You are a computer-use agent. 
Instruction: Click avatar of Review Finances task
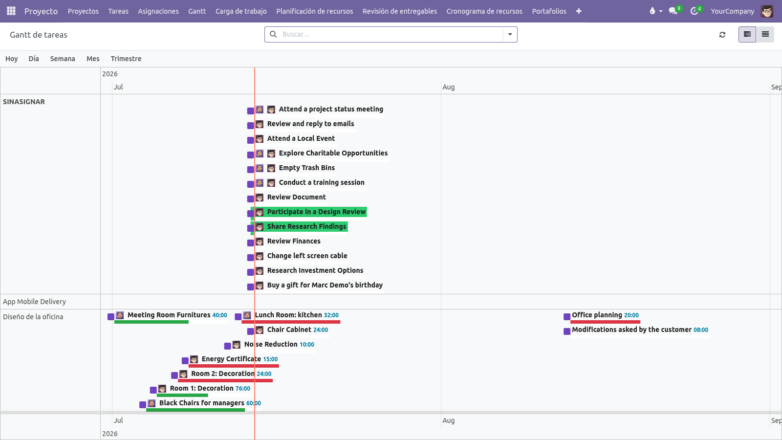coord(260,242)
